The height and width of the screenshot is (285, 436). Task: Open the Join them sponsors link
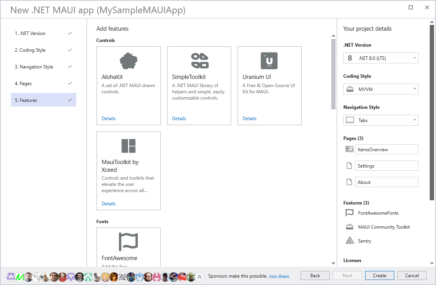click(x=279, y=276)
